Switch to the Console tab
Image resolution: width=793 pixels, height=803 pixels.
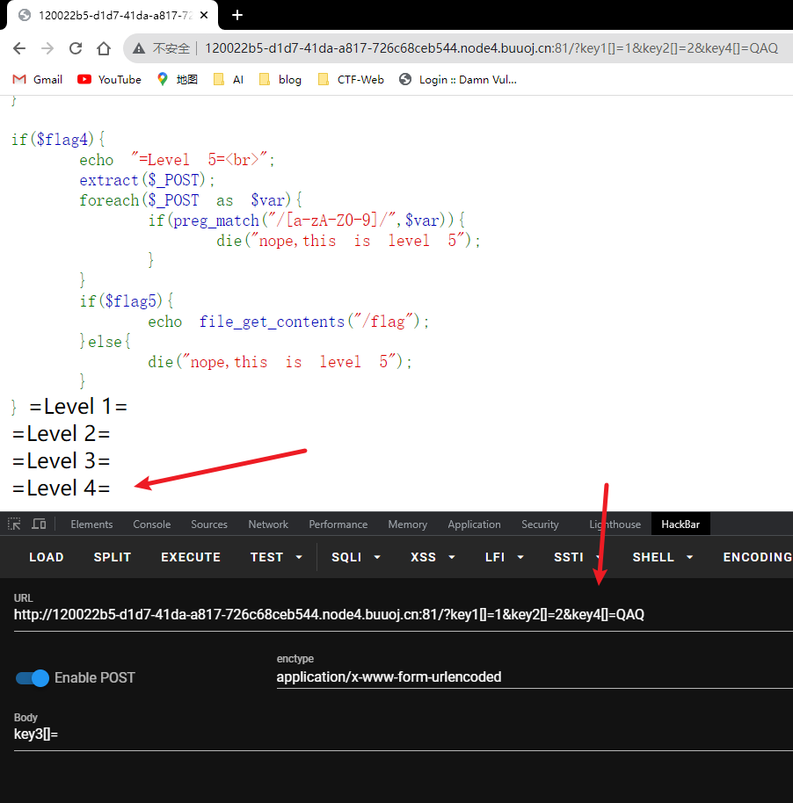pos(152,524)
